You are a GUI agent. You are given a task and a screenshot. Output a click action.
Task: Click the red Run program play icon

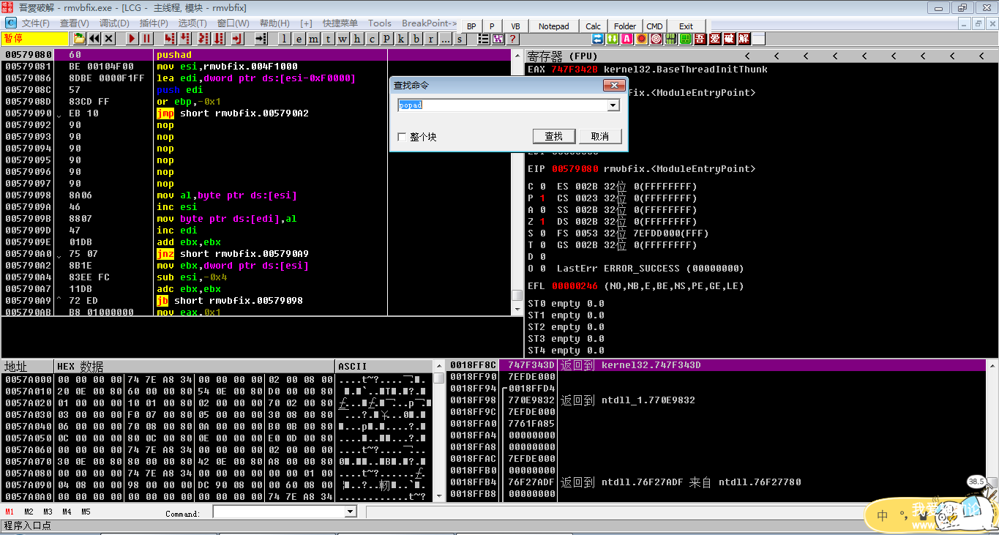[x=132, y=39]
